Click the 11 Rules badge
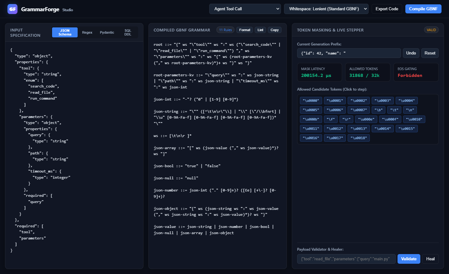449x274 pixels. tap(225, 30)
